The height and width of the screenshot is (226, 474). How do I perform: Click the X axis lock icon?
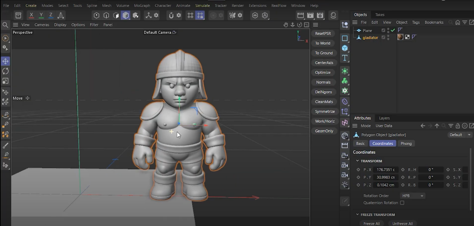[31, 15]
